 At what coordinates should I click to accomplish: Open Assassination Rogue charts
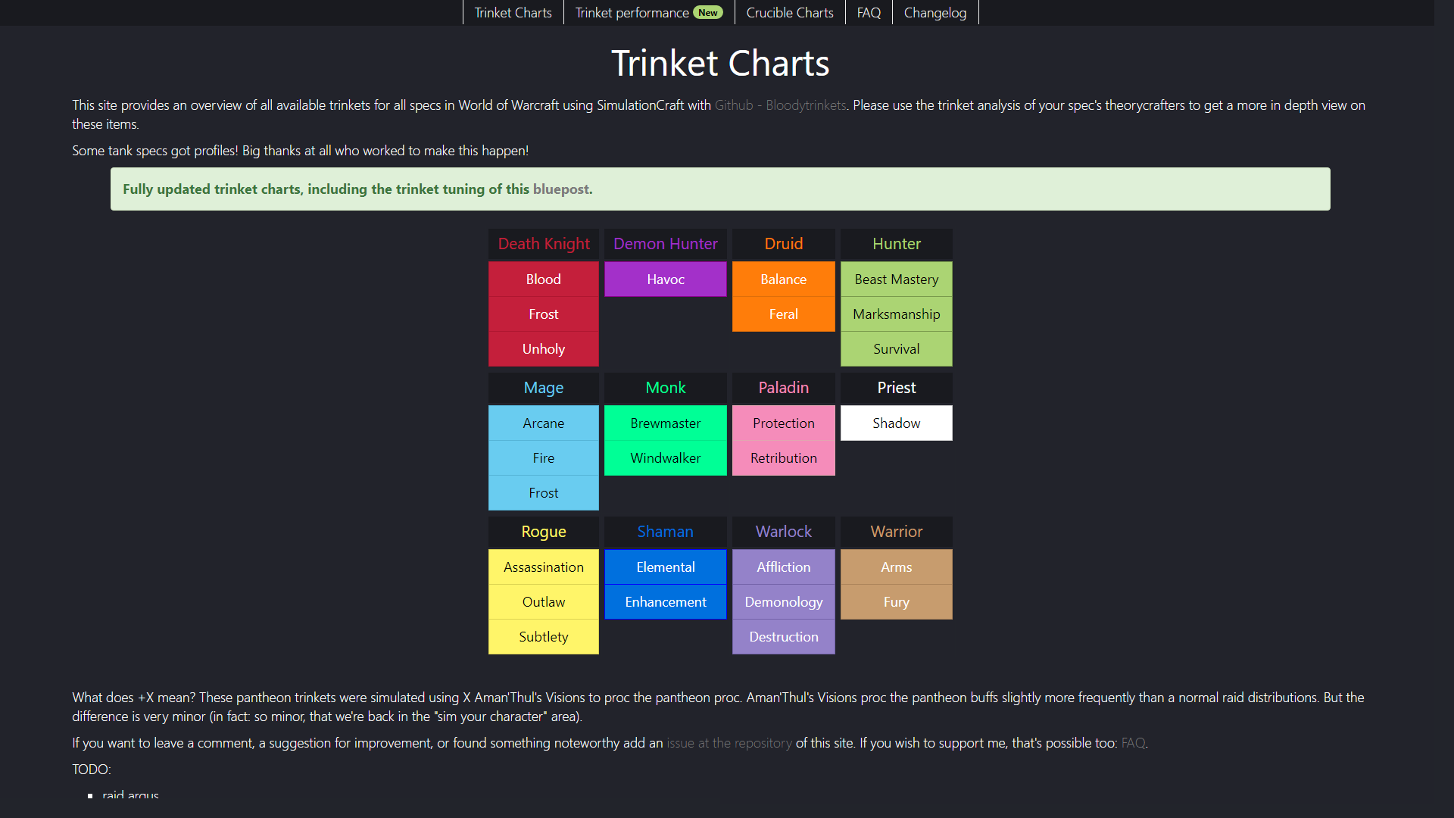[544, 567]
